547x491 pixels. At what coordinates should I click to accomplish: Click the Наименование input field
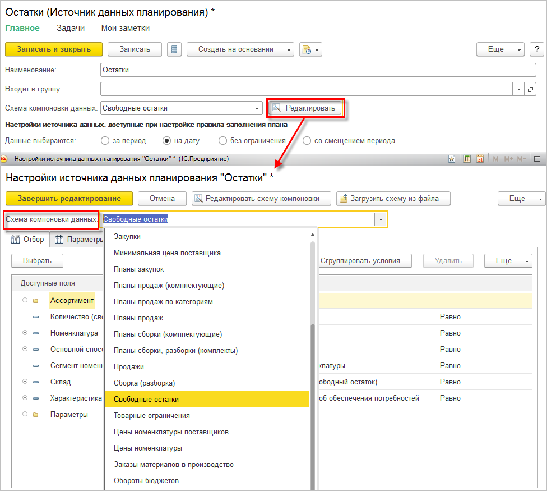click(318, 70)
